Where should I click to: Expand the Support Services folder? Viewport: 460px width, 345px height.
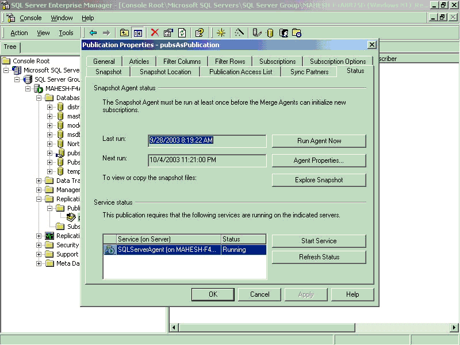click(x=39, y=254)
